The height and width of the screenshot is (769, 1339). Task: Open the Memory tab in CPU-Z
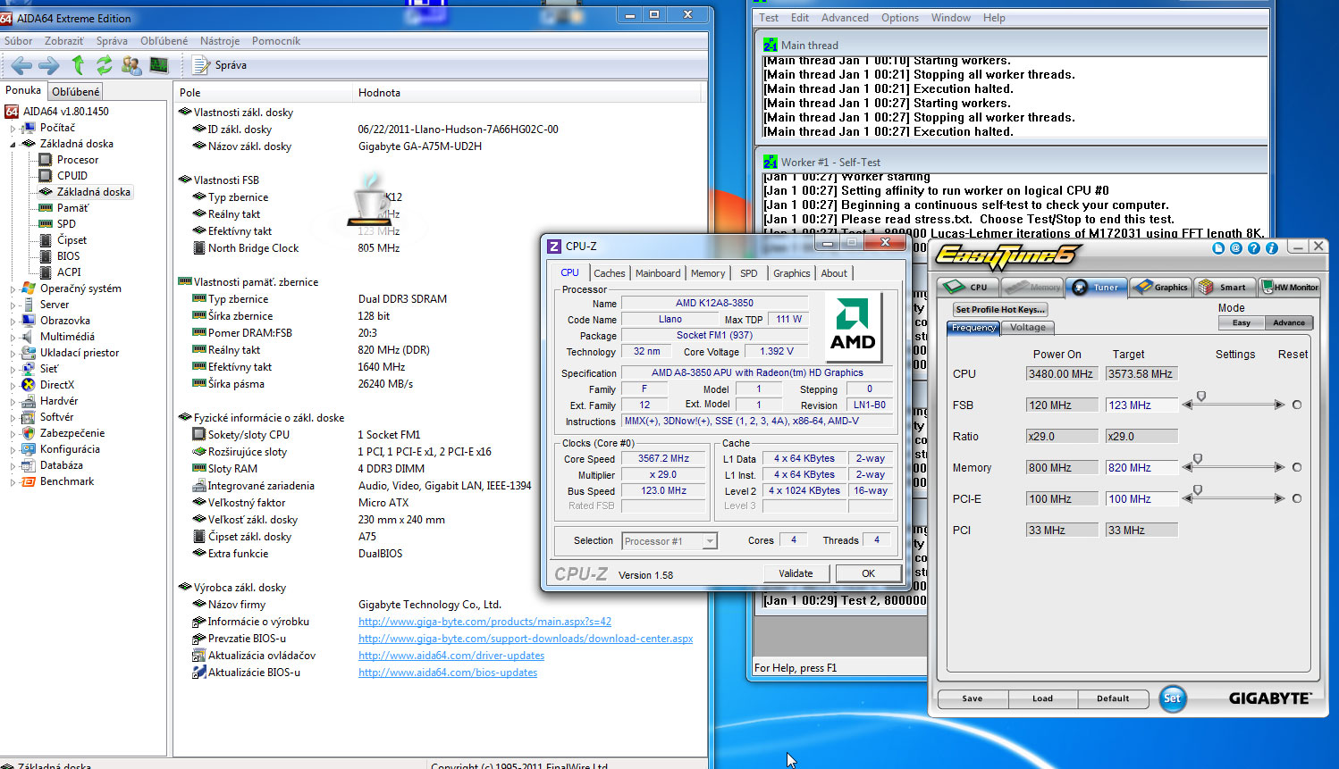pyautogui.click(x=708, y=273)
